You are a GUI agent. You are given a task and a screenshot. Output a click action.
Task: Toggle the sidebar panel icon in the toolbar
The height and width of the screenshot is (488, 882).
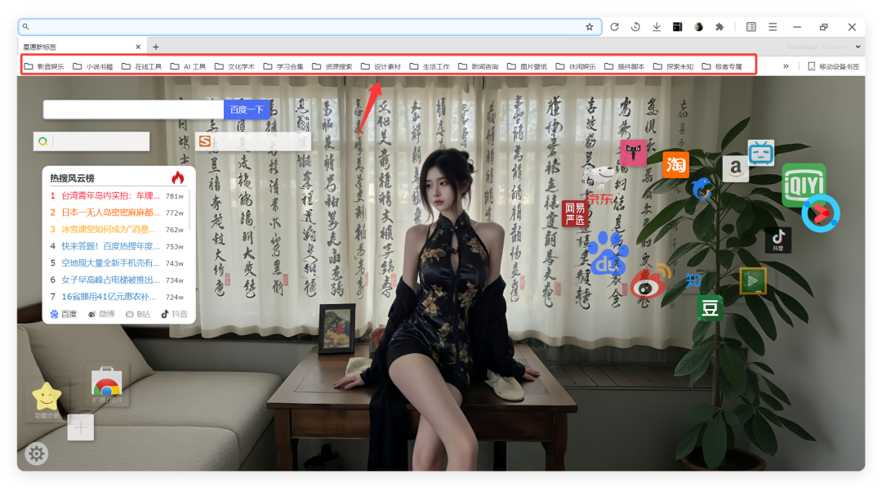point(751,27)
